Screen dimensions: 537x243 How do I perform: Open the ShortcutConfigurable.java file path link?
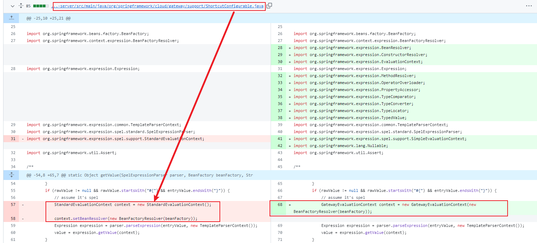[157, 6]
